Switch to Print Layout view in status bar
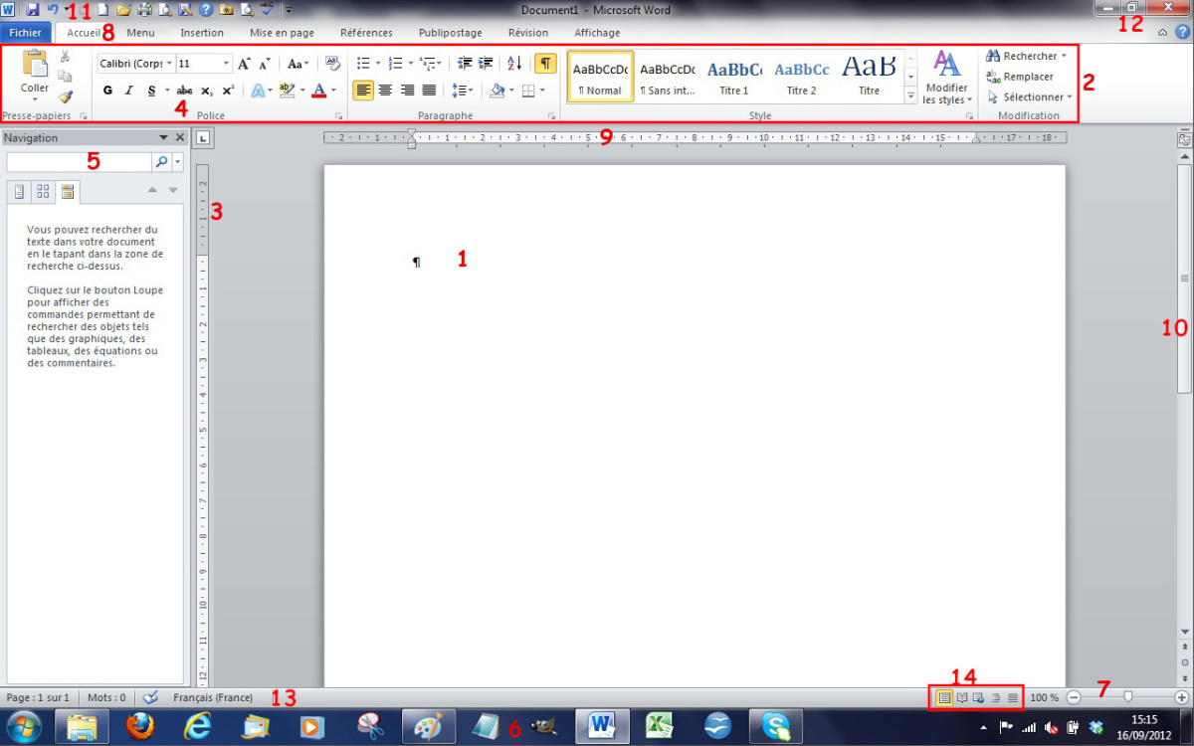This screenshot has width=1194, height=746. tap(944, 698)
